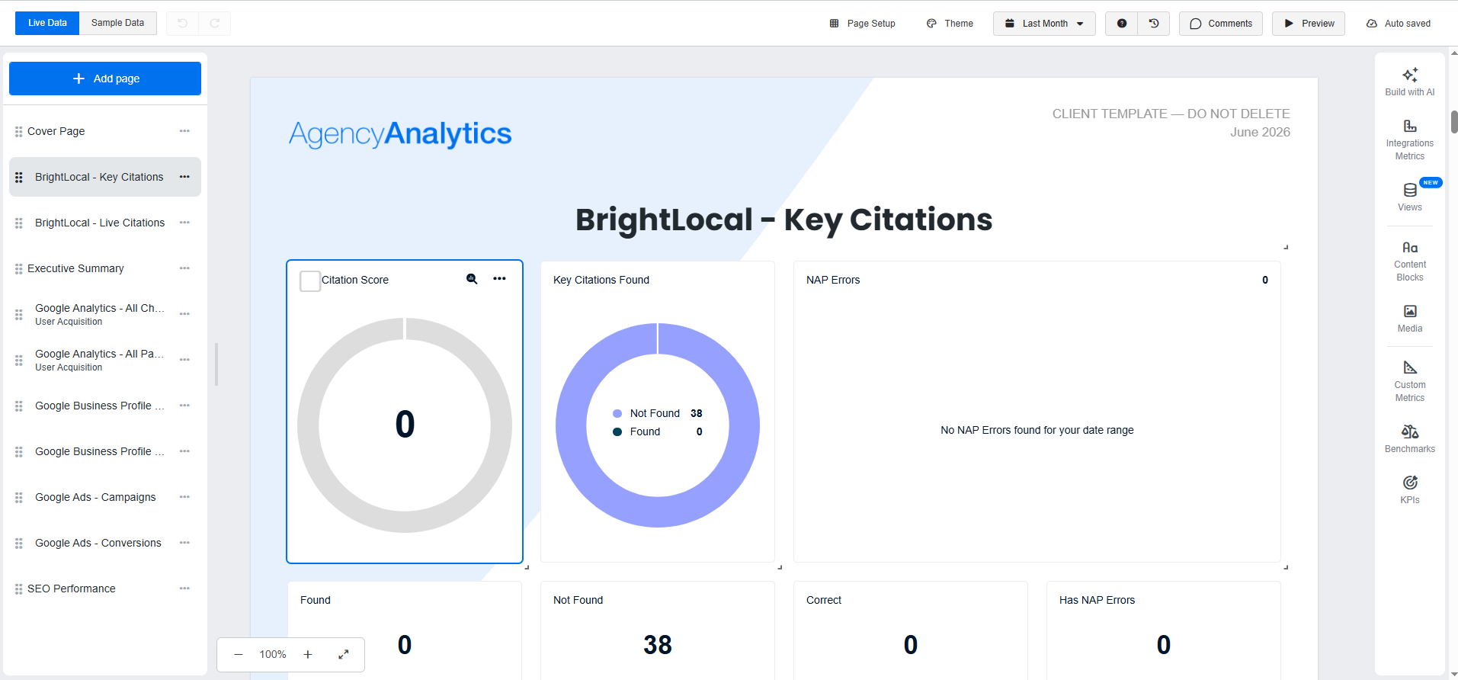The image size is (1458, 680).
Task: Select the Not Found stat card title
Action: (578, 600)
